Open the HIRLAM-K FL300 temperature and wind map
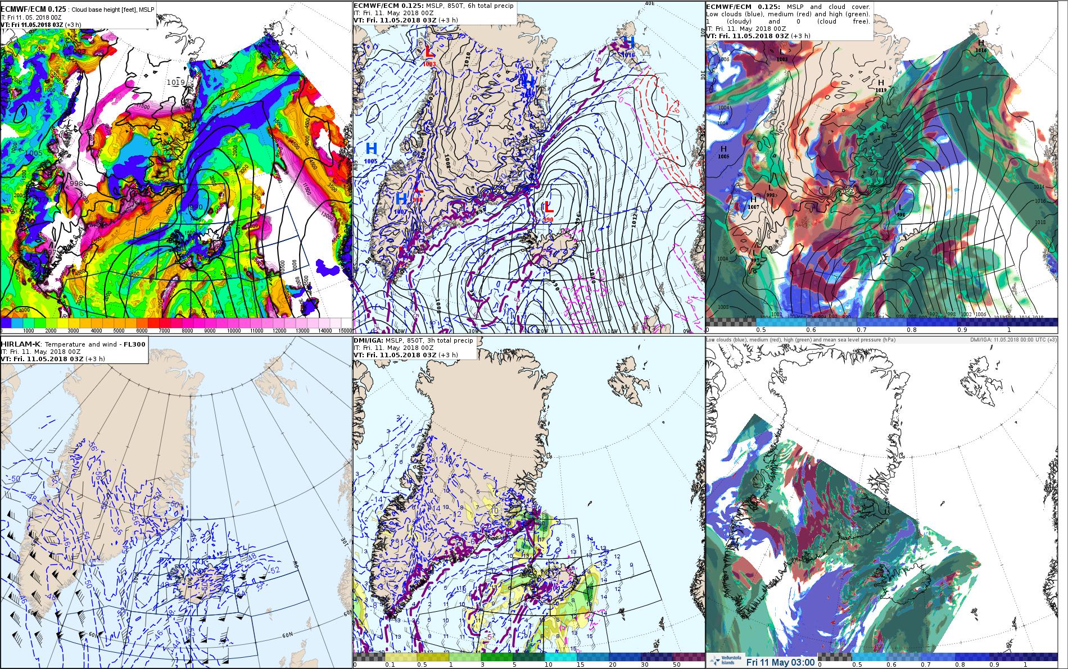1068x669 pixels. [x=175, y=503]
